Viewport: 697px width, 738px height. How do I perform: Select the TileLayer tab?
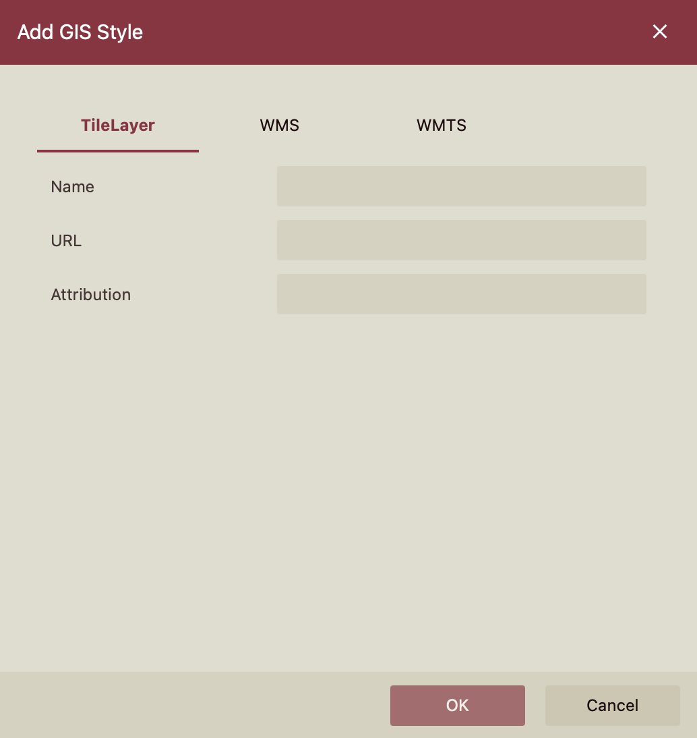click(118, 125)
